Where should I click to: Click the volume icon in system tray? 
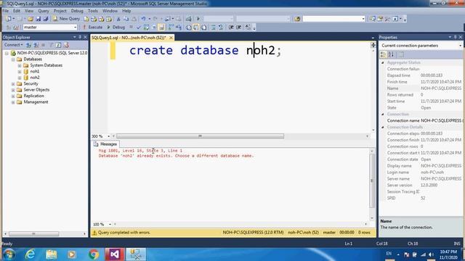pyautogui.click(x=431, y=254)
